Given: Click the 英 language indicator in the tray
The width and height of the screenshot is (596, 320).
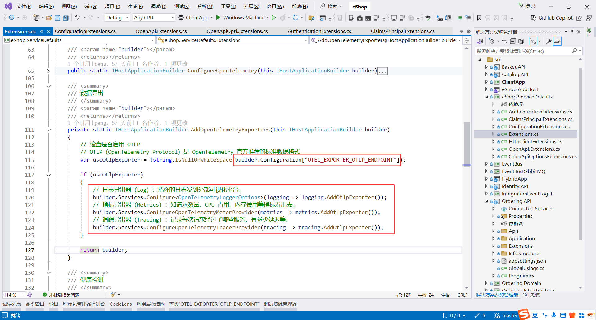Looking at the screenshot, I should (535, 315).
